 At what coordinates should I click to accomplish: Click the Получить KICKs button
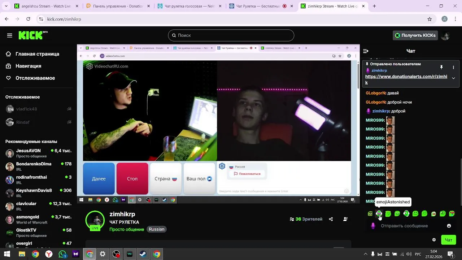(415, 35)
